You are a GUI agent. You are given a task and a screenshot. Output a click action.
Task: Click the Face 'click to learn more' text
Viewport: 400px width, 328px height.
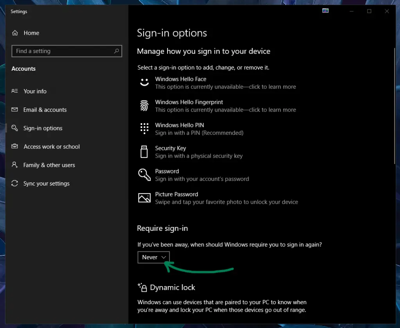272,87
